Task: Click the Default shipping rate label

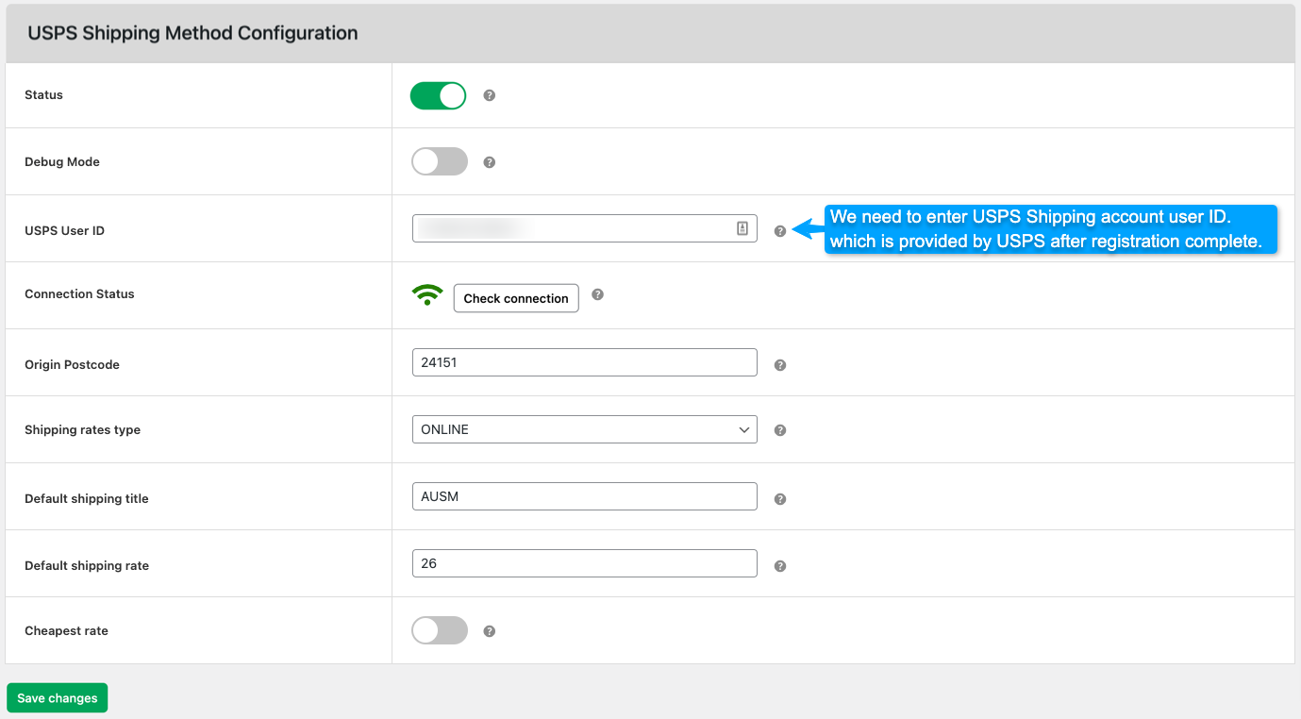Action: click(x=87, y=566)
